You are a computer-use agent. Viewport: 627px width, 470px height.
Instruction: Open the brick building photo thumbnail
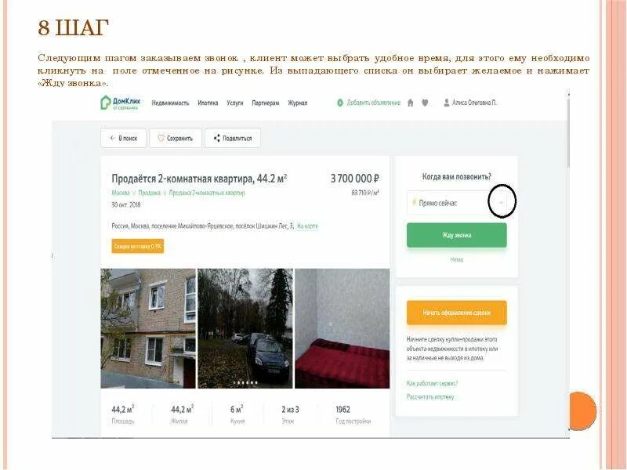point(148,328)
